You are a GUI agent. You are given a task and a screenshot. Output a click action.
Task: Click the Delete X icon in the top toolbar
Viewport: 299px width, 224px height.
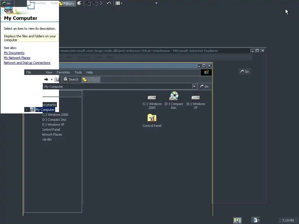102,3
